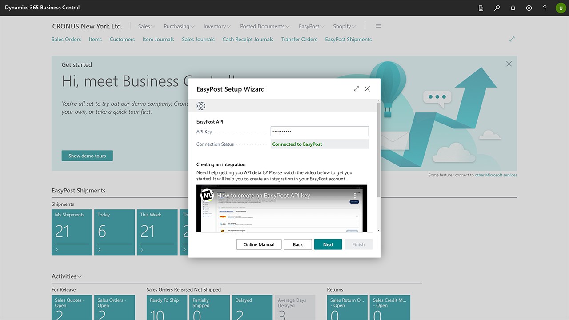The image size is (569, 320).
Task: Click Show demo tours button
Action: pos(87,156)
